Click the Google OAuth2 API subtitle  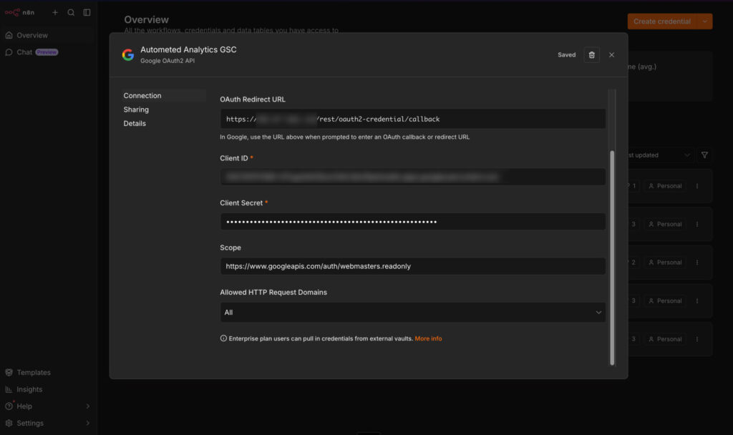tap(168, 61)
